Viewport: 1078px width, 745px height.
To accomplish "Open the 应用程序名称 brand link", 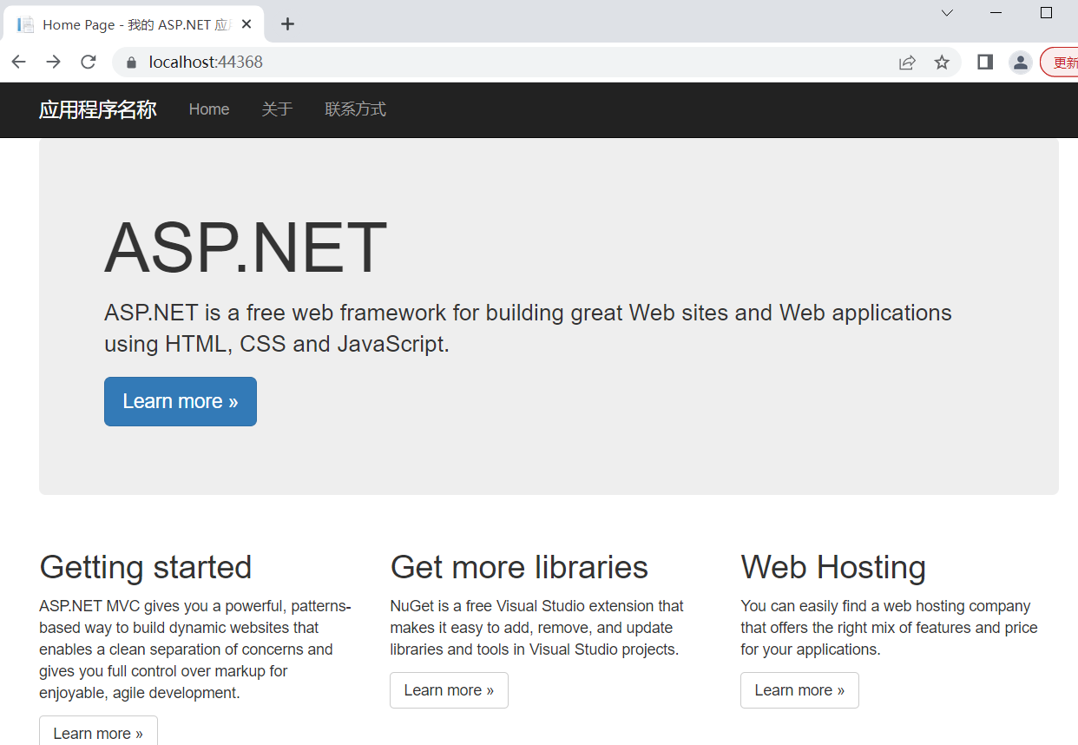I will point(98,109).
